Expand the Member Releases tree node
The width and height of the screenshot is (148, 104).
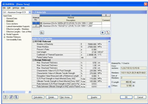4,37
